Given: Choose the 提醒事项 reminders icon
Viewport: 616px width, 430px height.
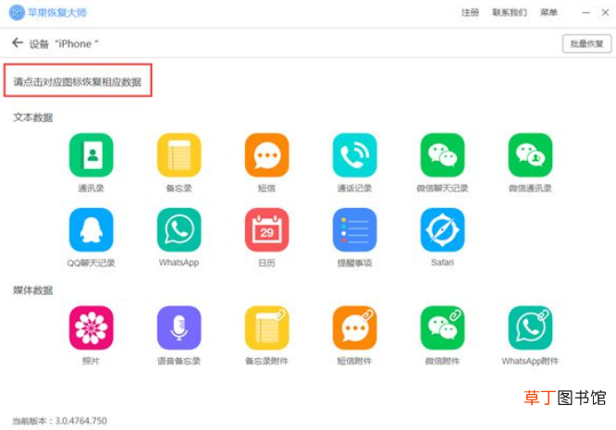Looking at the screenshot, I should coord(355,229).
